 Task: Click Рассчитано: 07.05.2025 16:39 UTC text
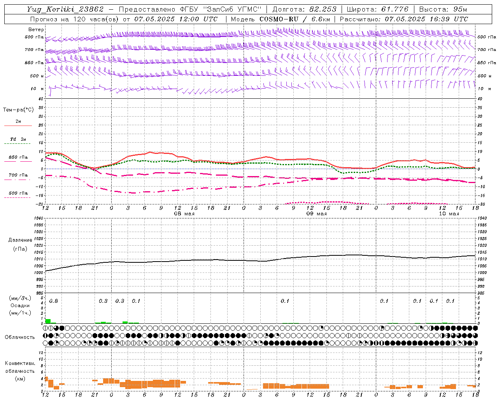pyautogui.click(x=404, y=19)
